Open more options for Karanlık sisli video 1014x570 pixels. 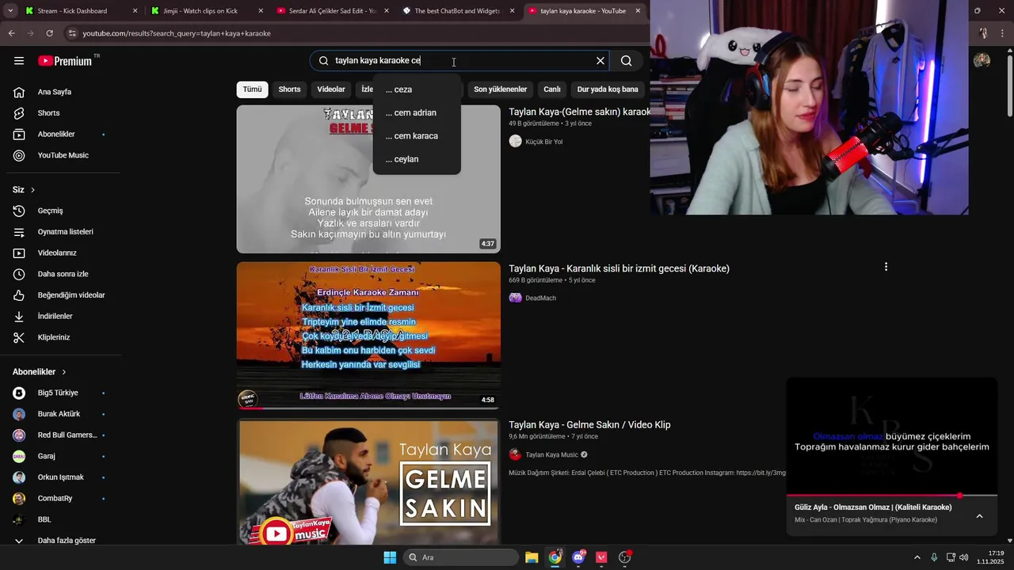(886, 267)
